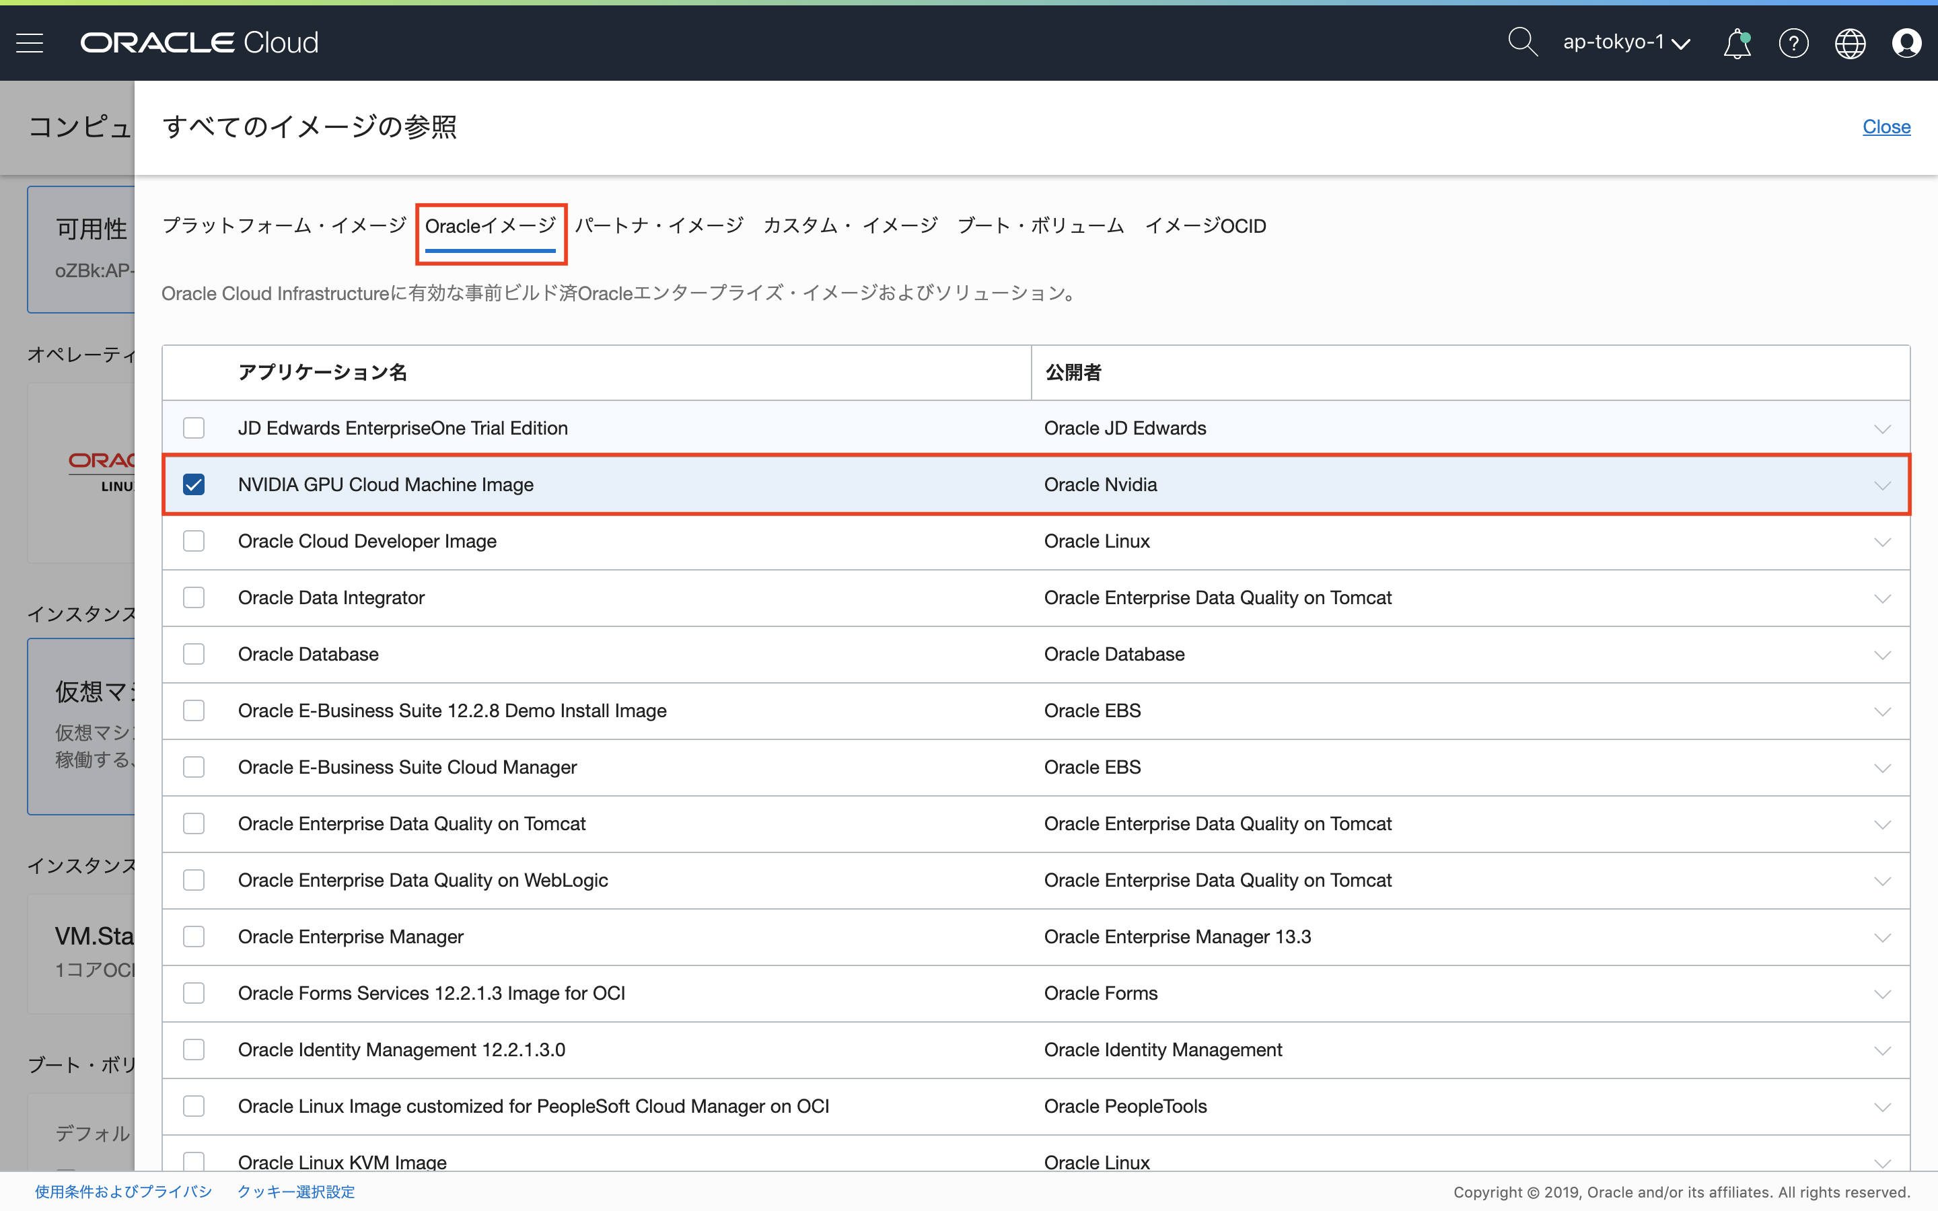Check the JD Edwards EnterpriseOne Trial Edition checkbox
The width and height of the screenshot is (1938, 1211).
[x=194, y=428]
